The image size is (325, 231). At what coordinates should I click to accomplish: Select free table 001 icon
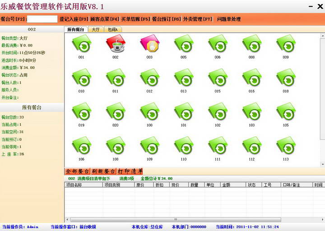[x=81, y=45]
